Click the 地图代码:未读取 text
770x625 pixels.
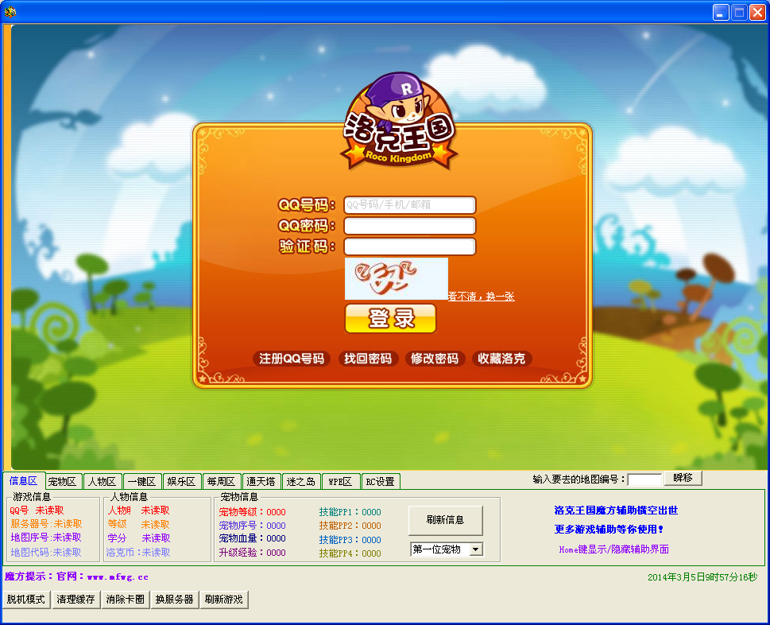46,553
